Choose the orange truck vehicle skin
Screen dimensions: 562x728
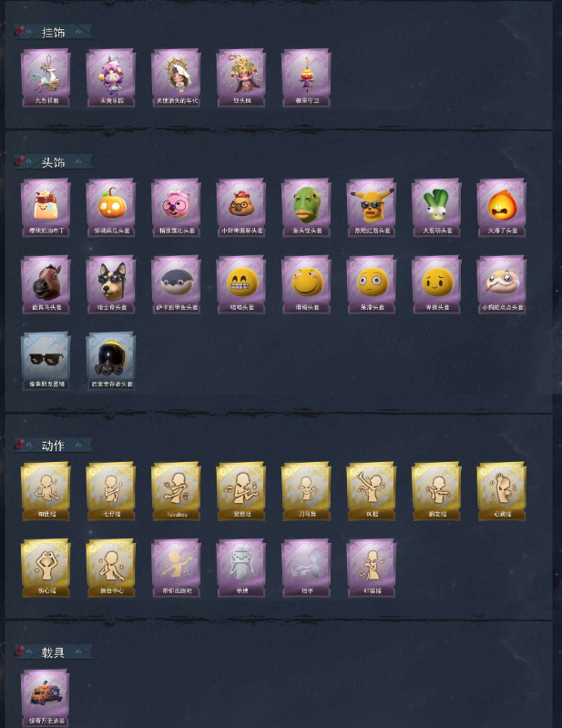coord(46,698)
